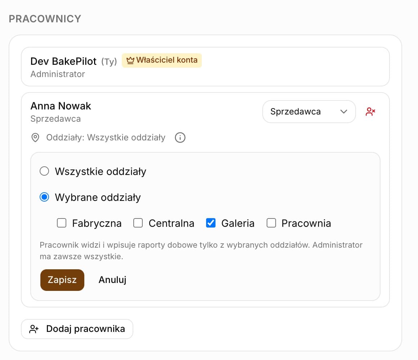This screenshot has height=360, width=418.
Task: Click the Sprzedawca label under Anna Nowak
Action: [55, 119]
